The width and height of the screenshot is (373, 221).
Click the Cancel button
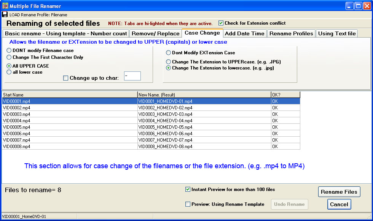tap(339, 204)
